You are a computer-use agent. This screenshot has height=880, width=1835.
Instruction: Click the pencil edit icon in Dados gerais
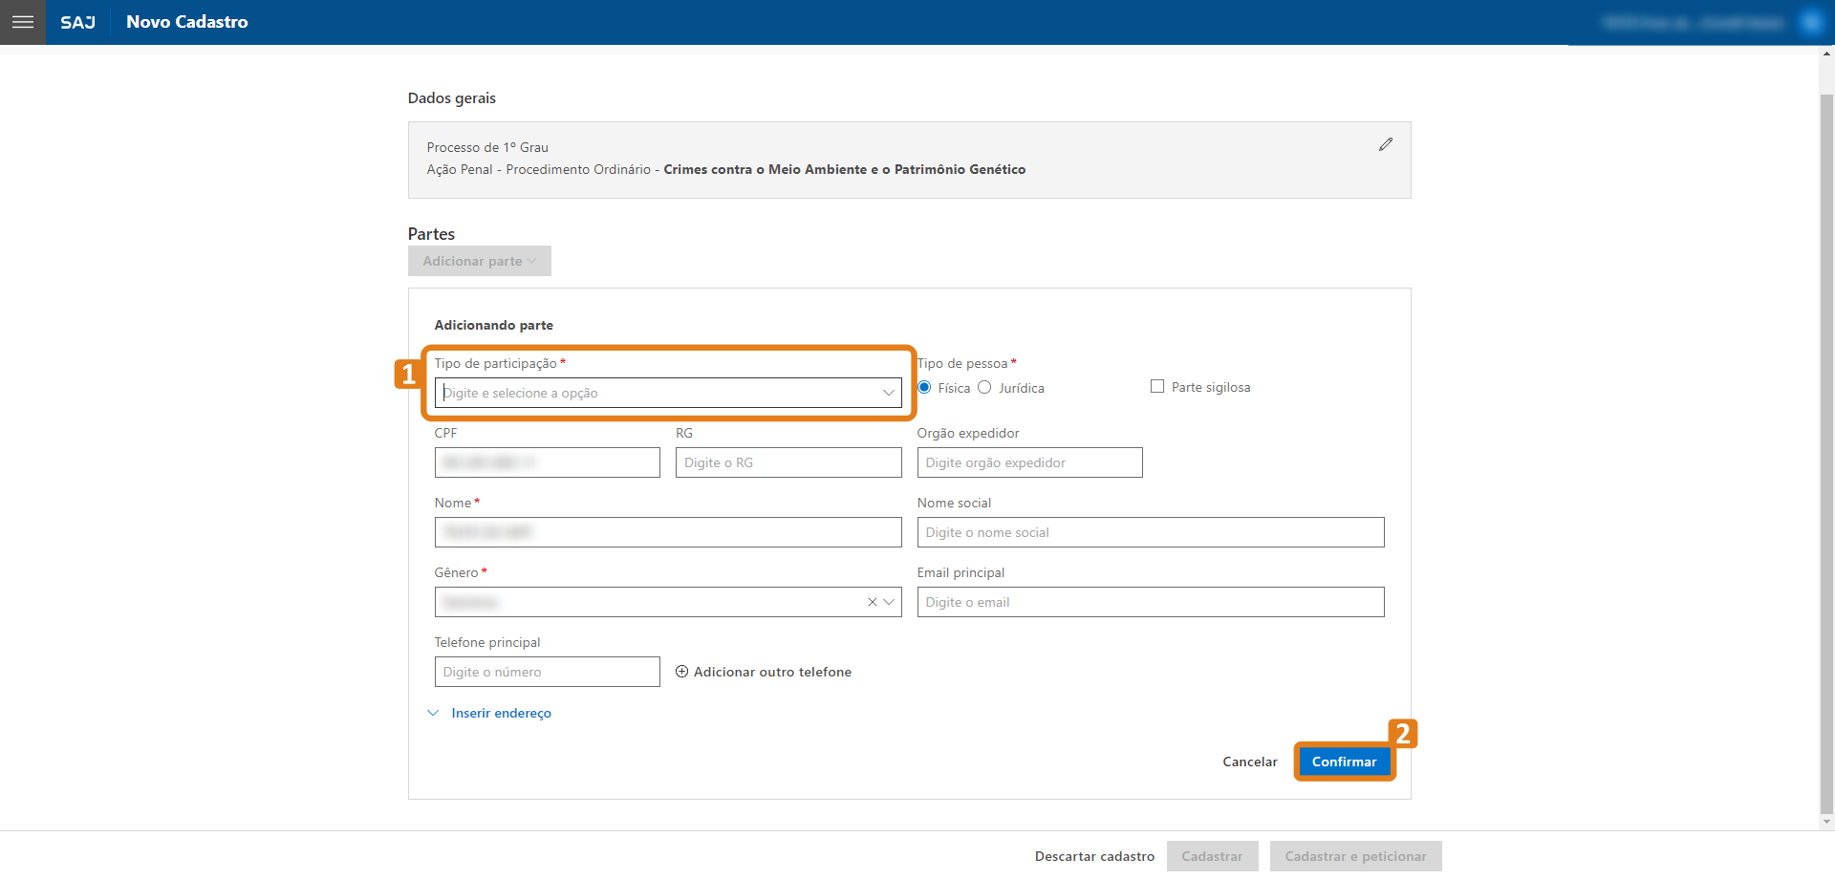[x=1385, y=144]
